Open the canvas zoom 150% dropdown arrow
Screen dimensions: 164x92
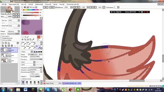pyautogui.click(x=71, y=7)
